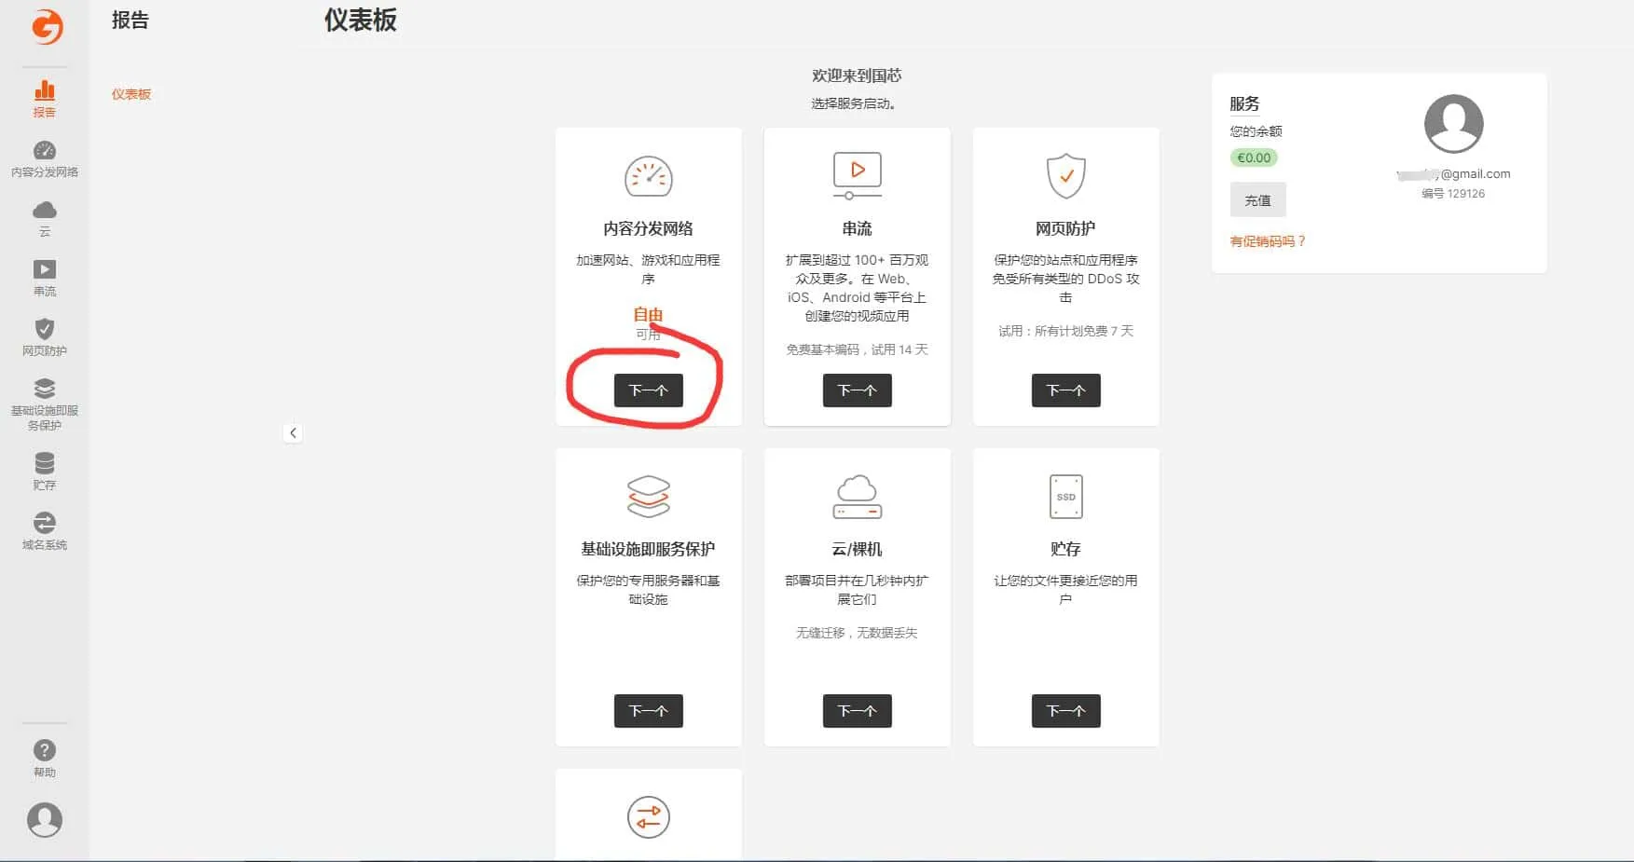This screenshot has height=862, width=1634.
Task: Select 基础设施即服务保护 in the sidebar
Action: click(45, 404)
